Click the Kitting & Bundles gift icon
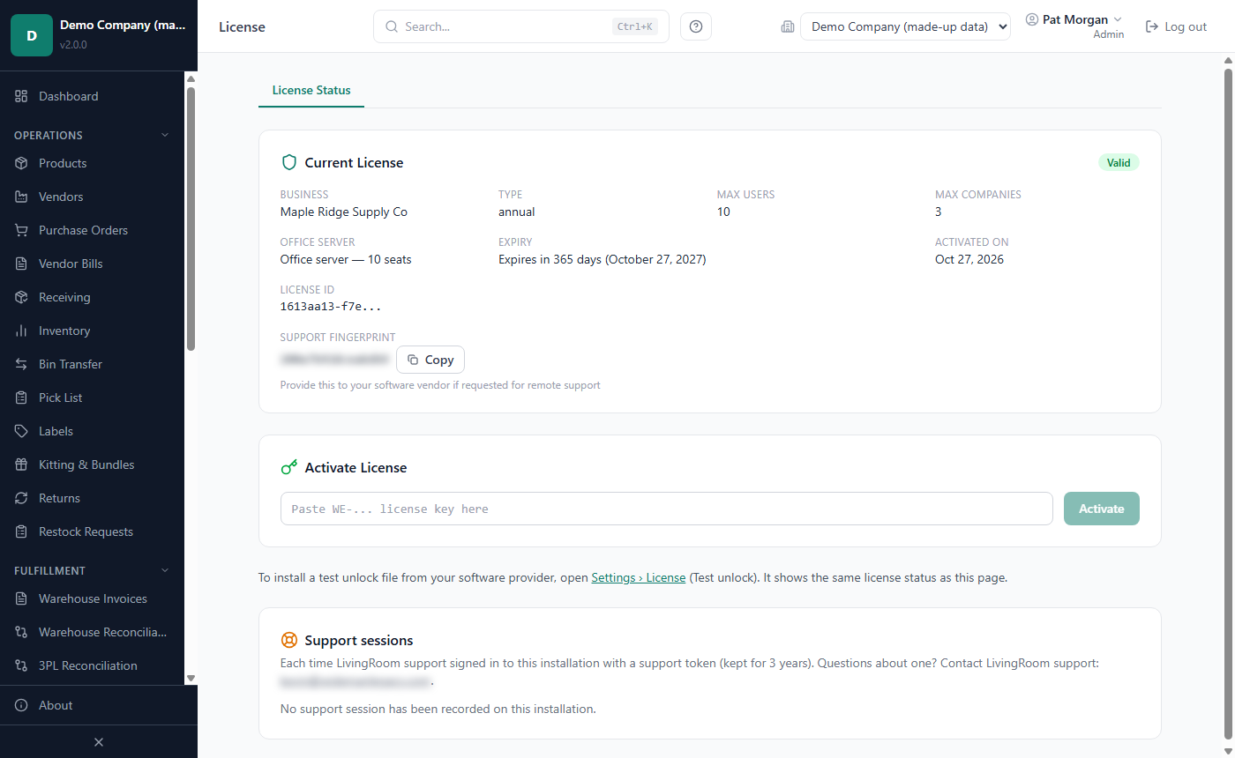Image resolution: width=1235 pixels, height=758 pixels. (x=21, y=464)
